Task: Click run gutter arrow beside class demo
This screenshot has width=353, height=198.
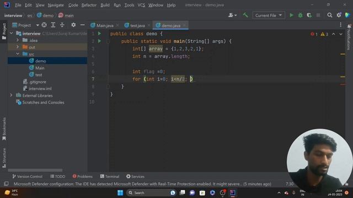Action: (99, 34)
